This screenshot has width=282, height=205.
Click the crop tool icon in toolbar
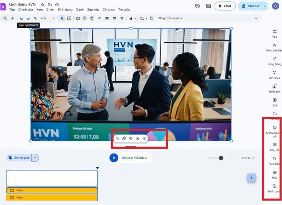(x=141, y=18)
